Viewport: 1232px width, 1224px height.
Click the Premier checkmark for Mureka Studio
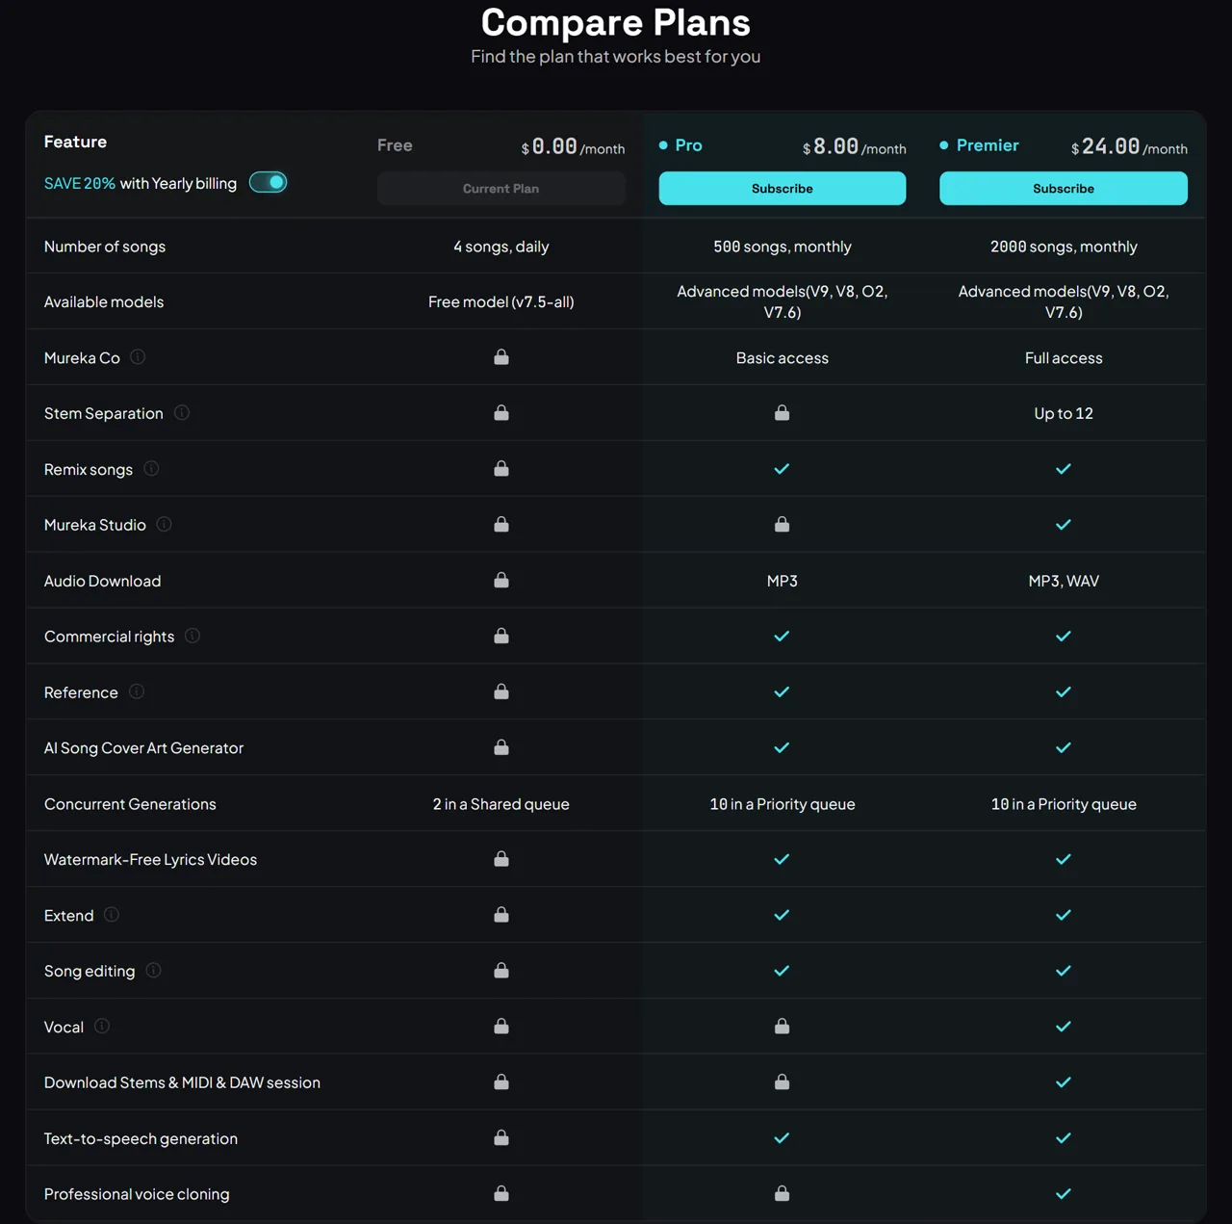pyautogui.click(x=1064, y=525)
